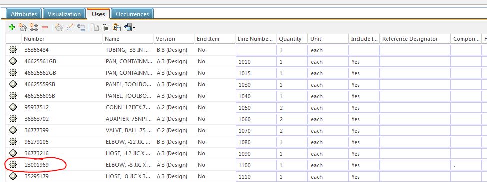The height and width of the screenshot is (182, 487).
Task: Edit Line Number field showing 1050
Action: coord(256,108)
